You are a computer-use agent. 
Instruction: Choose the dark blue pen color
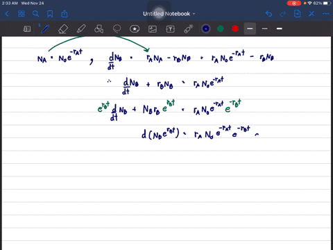pos(206,28)
